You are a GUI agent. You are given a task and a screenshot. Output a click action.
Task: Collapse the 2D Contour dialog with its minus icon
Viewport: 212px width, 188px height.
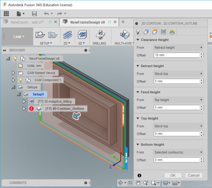(137, 24)
